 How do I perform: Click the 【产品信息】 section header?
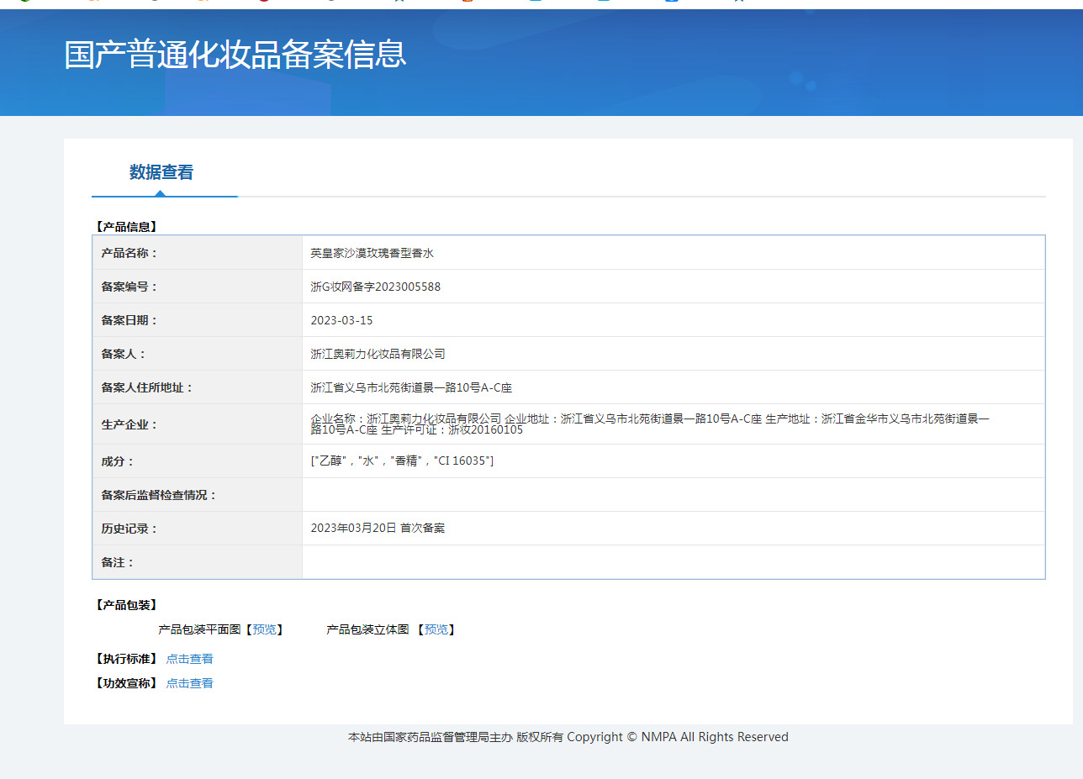point(126,226)
